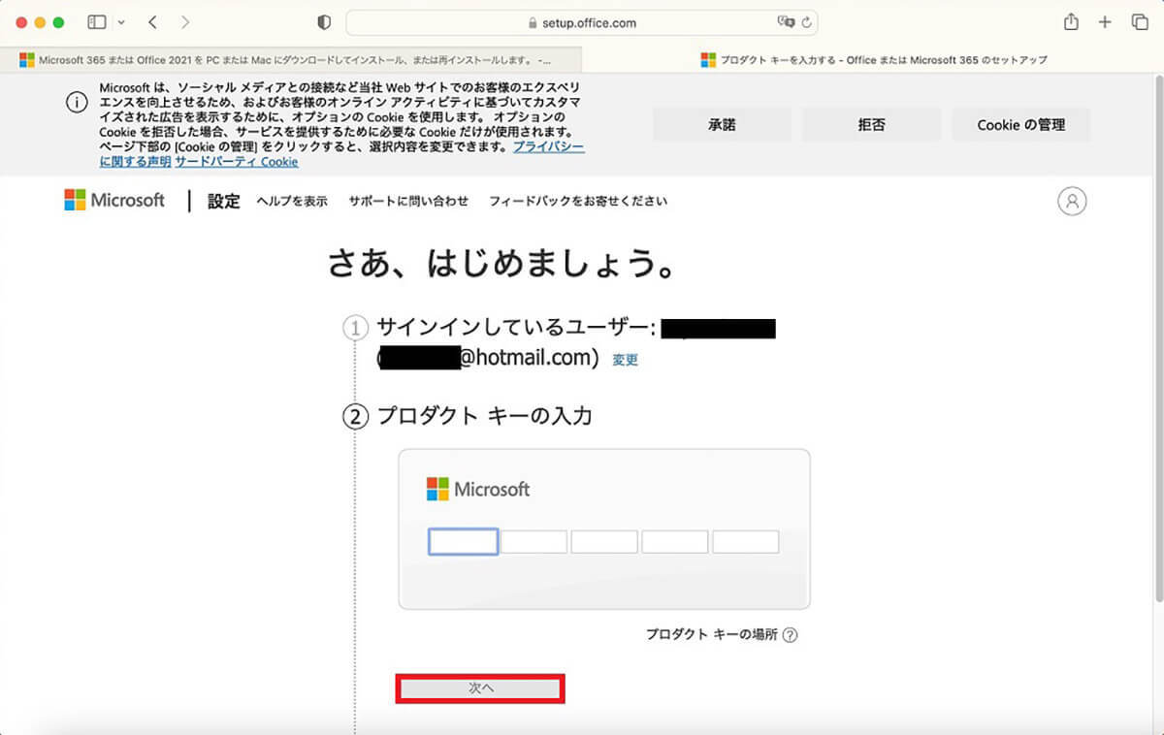The height and width of the screenshot is (735, 1164).
Task: Click the Microsoft logo on key card
Action: (x=478, y=489)
